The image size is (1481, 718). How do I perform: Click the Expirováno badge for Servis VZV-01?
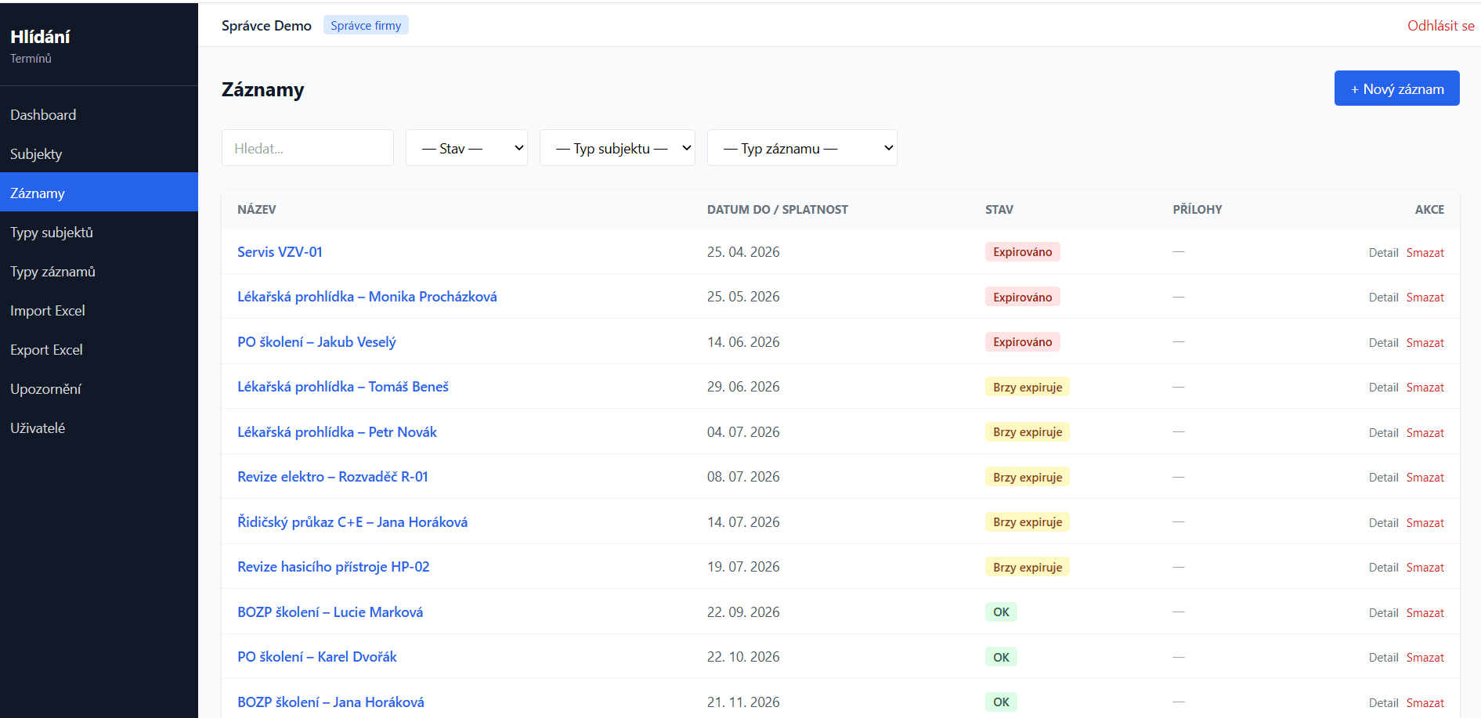tap(1022, 252)
